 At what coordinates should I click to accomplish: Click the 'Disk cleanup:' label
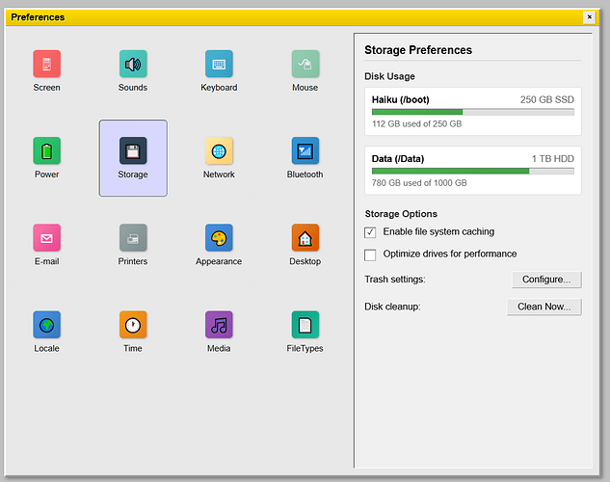tap(392, 307)
